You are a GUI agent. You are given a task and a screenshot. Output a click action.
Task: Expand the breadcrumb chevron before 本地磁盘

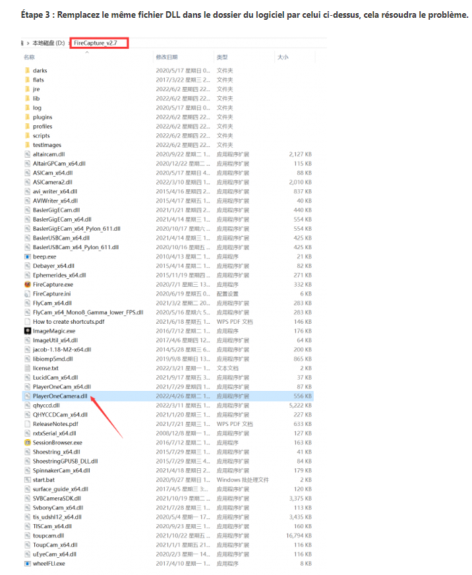(x=28, y=44)
